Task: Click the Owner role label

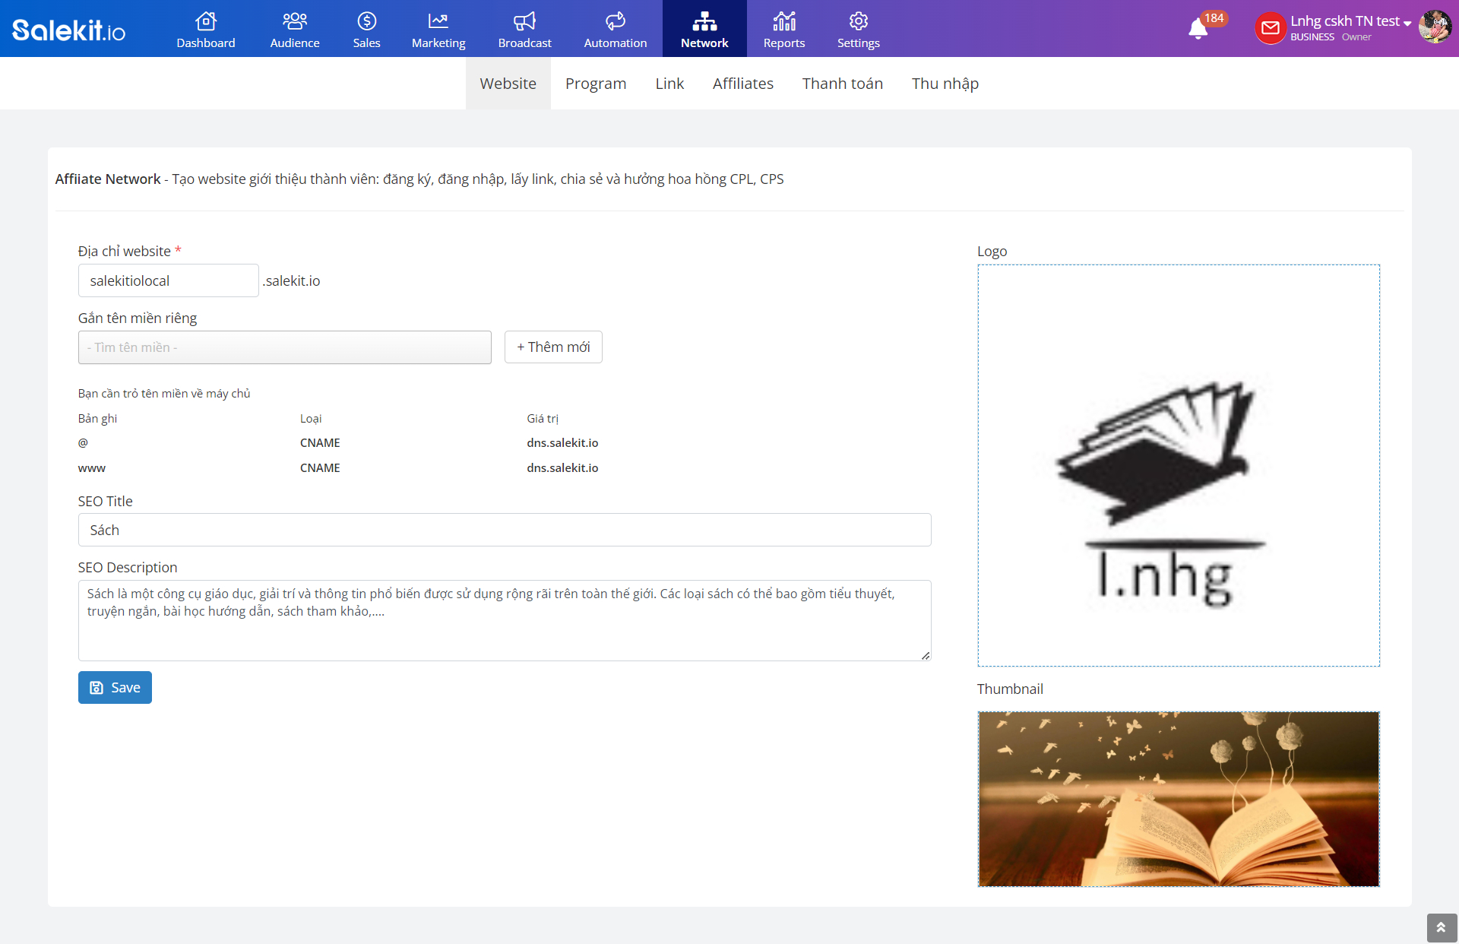Action: pos(1356,37)
